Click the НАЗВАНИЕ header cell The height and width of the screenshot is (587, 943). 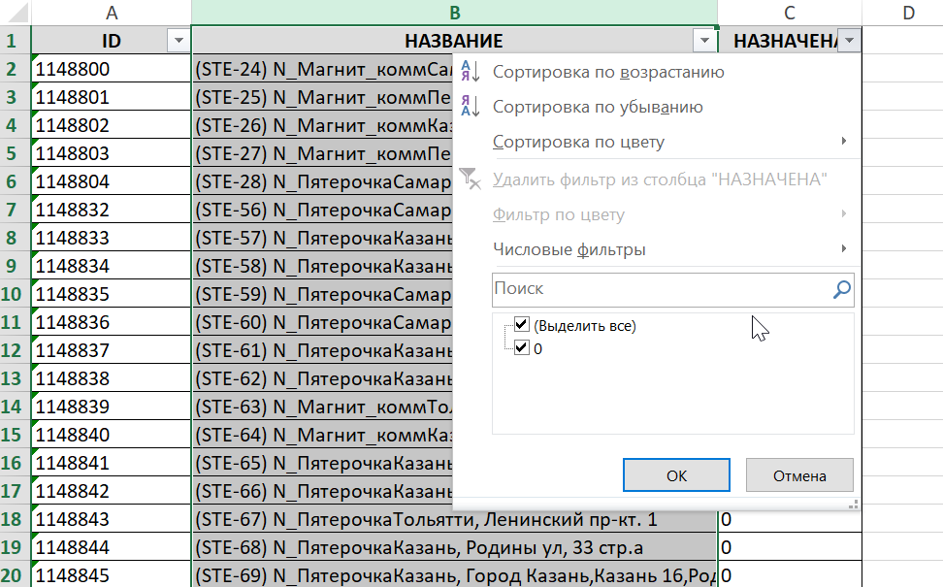pyautogui.click(x=454, y=41)
